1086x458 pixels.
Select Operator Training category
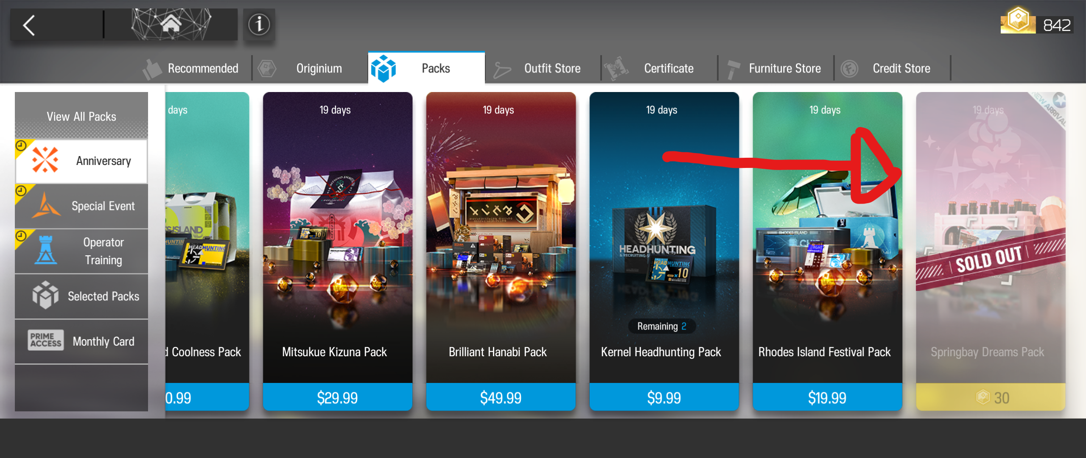[81, 251]
